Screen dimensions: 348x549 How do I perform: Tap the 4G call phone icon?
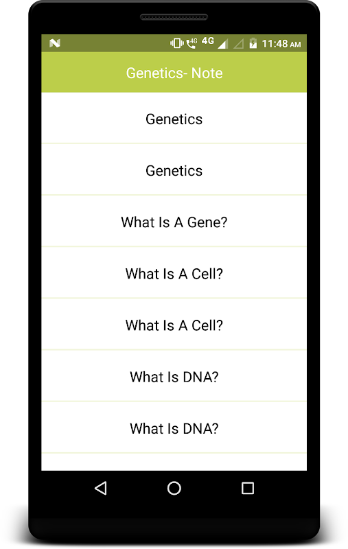[192, 43]
